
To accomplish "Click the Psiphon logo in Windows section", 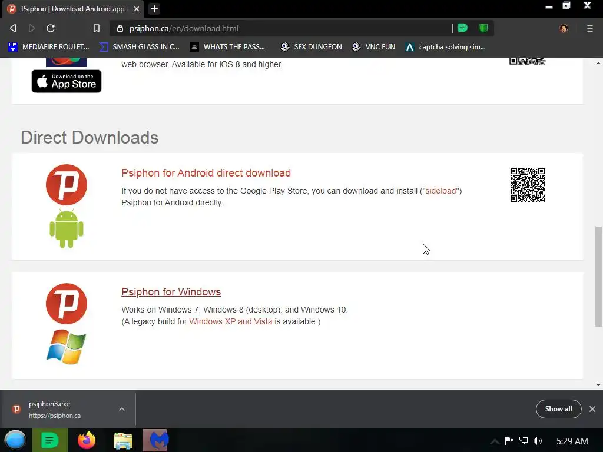I will coord(67,304).
